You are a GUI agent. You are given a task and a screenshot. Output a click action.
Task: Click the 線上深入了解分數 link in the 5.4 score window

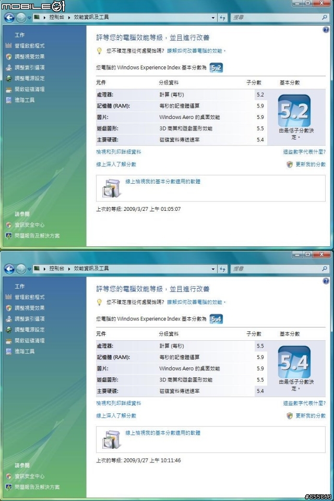(x=116, y=416)
